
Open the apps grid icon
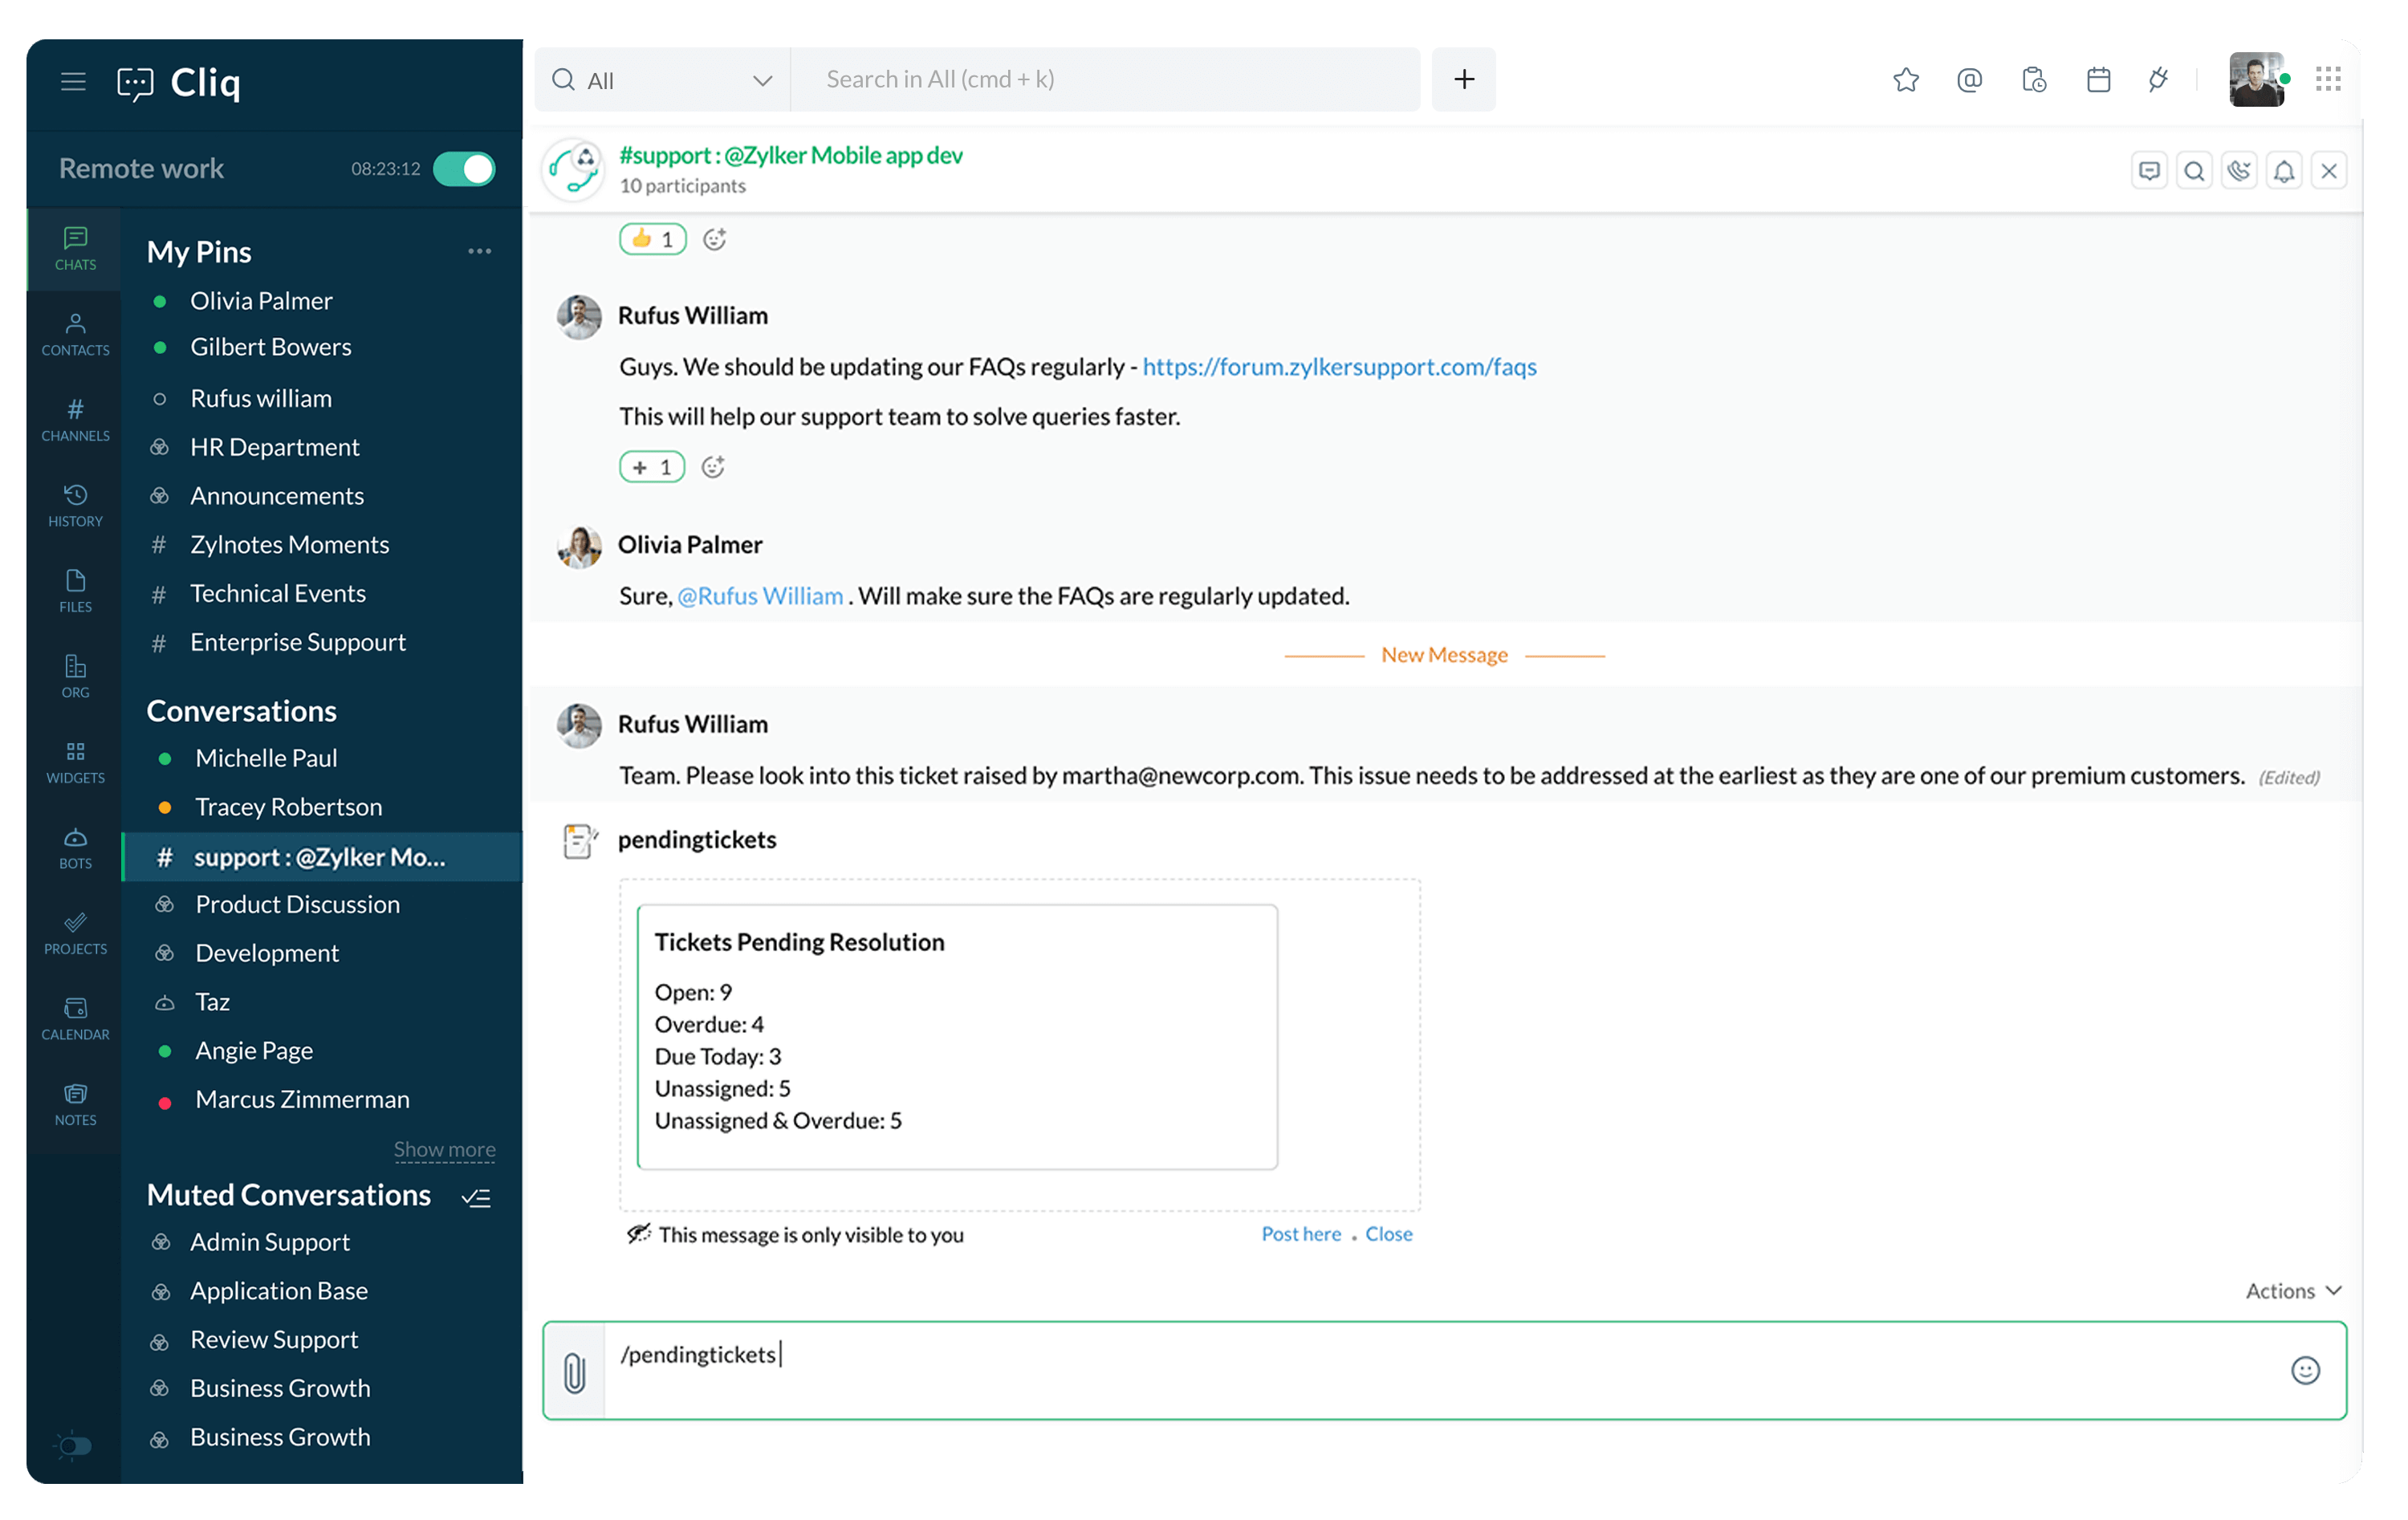pos(2328,80)
